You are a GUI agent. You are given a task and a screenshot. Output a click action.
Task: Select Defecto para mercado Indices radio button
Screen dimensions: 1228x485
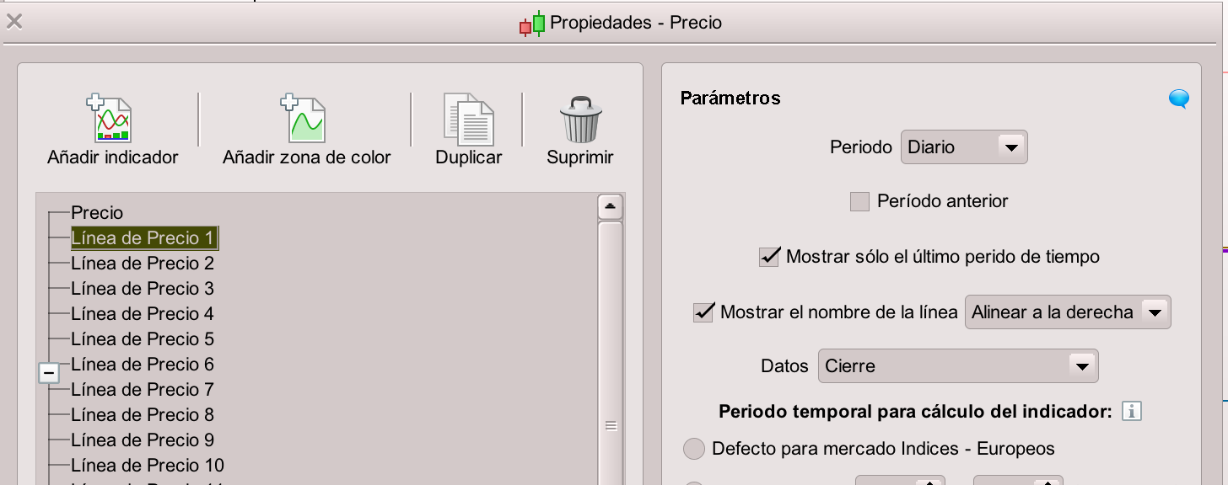coord(693,449)
